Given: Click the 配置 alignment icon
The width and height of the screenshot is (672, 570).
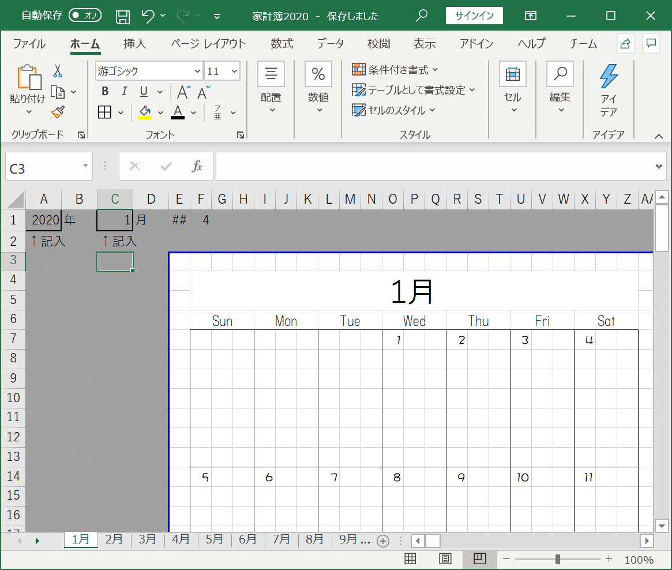Looking at the screenshot, I should (271, 74).
